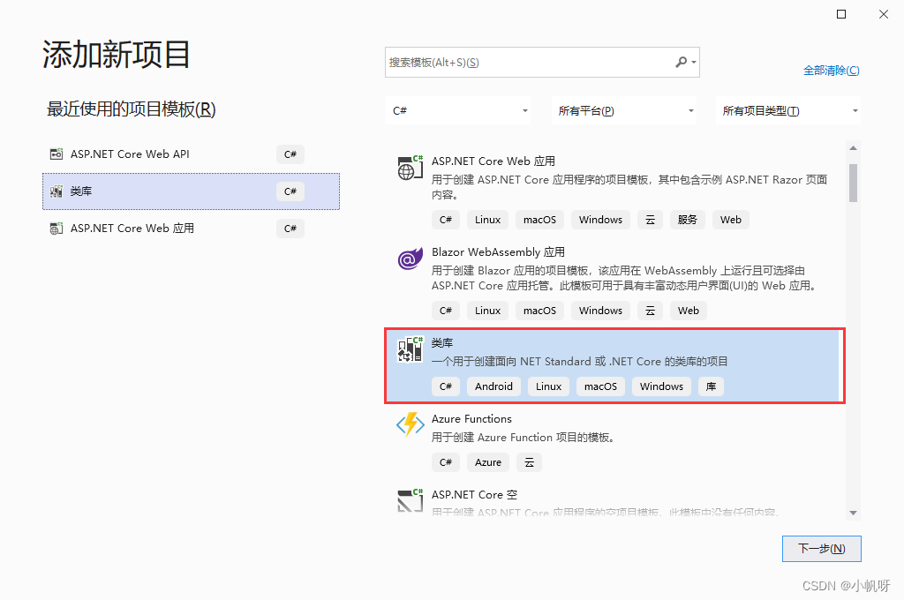The width and height of the screenshot is (904, 600).
Task: Open the language filter dropdown showing C#
Action: tap(458, 110)
